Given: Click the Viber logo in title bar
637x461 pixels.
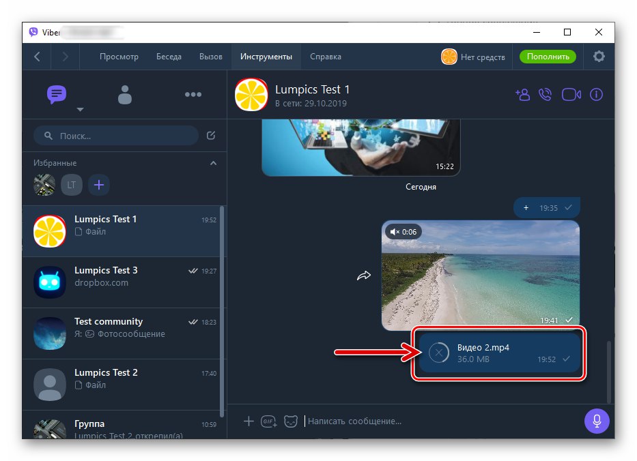Looking at the screenshot, I should click(33, 32).
